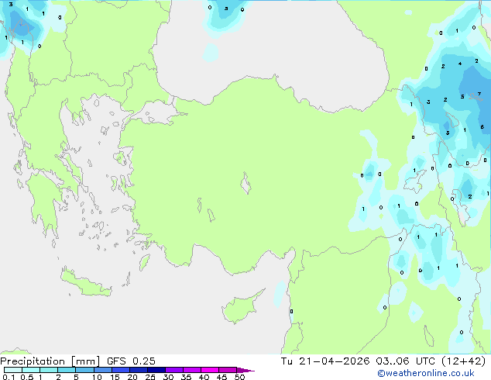
Task: Click the '10' legend scale label
Action: pyautogui.click(x=97, y=377)
